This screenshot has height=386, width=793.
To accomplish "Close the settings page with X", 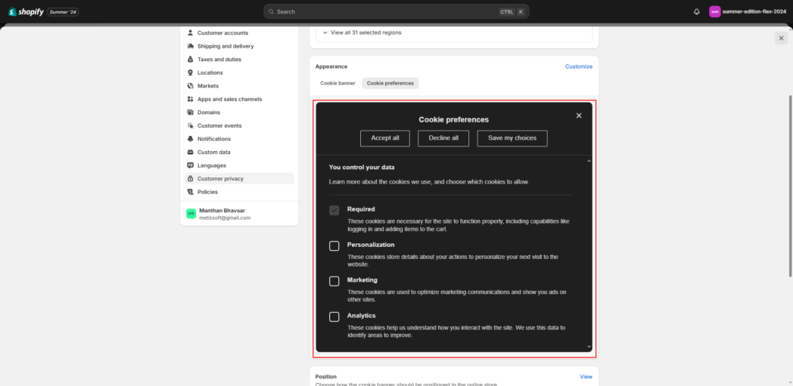I will [782, 38].
